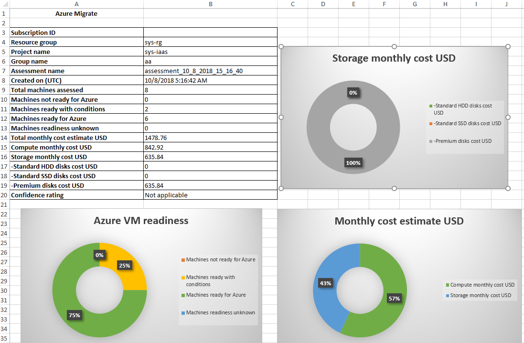The width and height of the screenshot is (524, 343).
Task: Click row 14 header
Action: point(4,138)
